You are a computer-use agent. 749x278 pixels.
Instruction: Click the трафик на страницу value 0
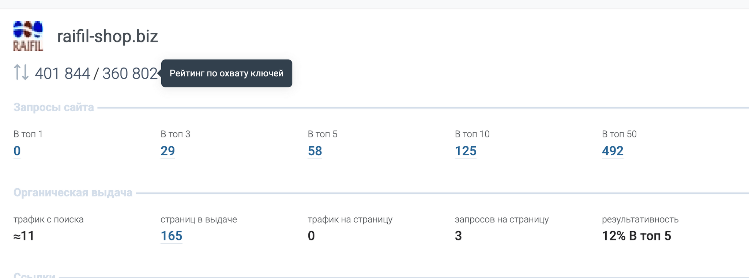pyautogui.click(x=311, y=236)
